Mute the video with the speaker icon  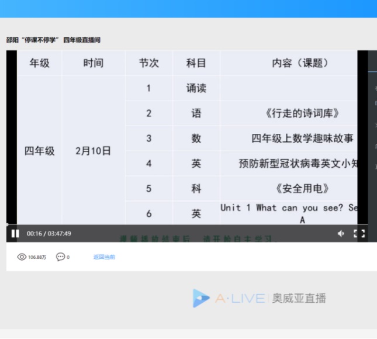pyautogui.click(x=341, y=234)
